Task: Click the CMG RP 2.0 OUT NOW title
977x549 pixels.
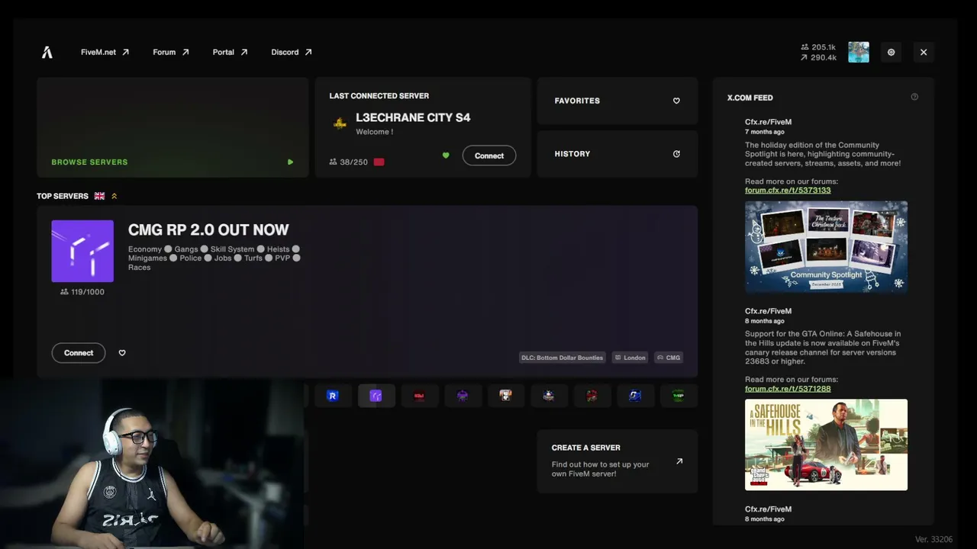Action: click(x=208, y=230)
